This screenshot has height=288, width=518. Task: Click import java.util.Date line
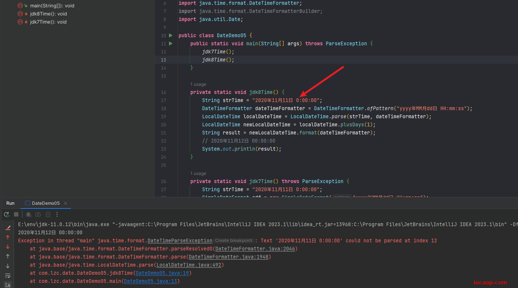(x=211, y=19)
